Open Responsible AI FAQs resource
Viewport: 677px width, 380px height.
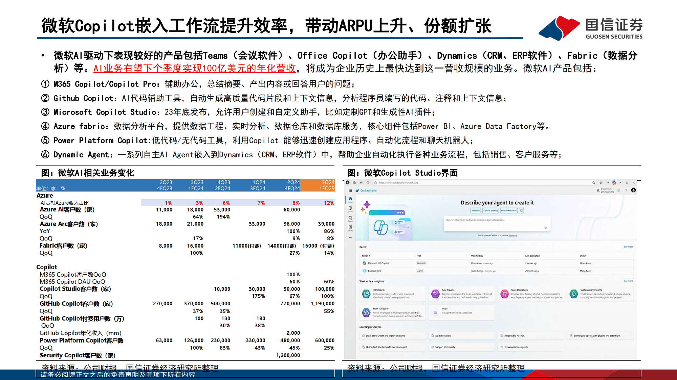[531, 336]
